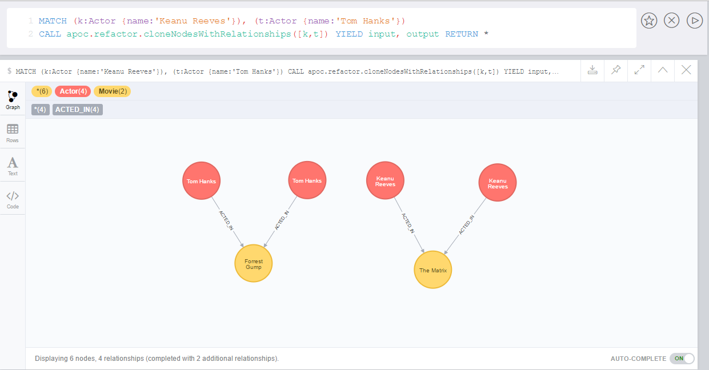Toggle AUTO-COMPLETE off
This screenshot has width=709, height=370.
[682, 358]
